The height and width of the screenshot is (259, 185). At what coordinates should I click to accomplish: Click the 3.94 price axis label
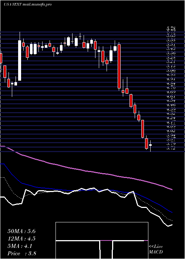171,135
